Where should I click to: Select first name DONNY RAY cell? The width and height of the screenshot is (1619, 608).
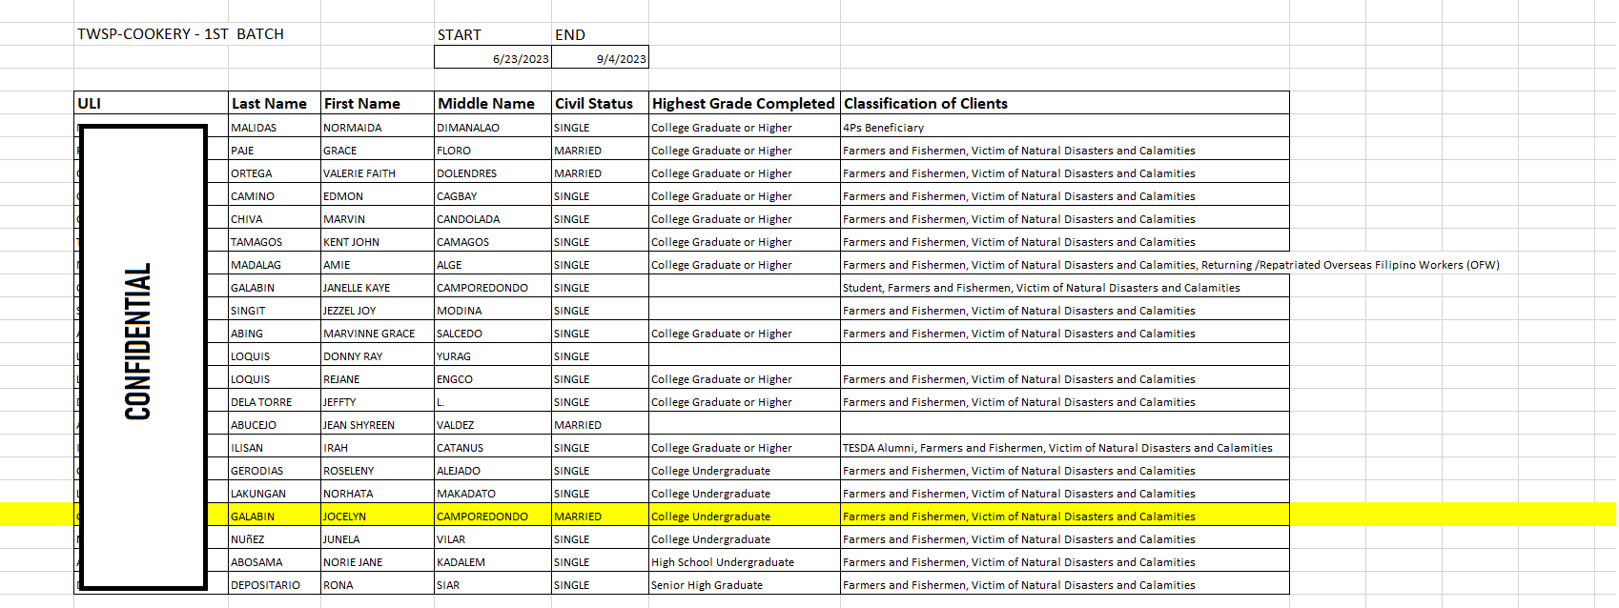[x=378, y=355]
